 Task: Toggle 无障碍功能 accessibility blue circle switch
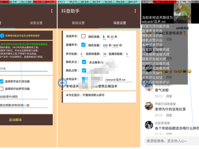(2, 36)
